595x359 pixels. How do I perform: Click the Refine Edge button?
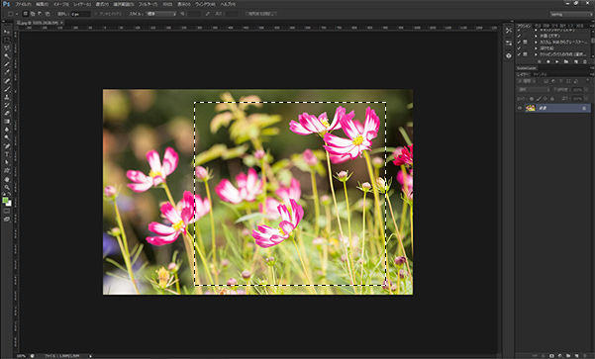(261, 14)
